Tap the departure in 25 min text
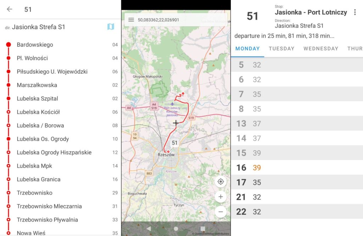 pos(284,36)
